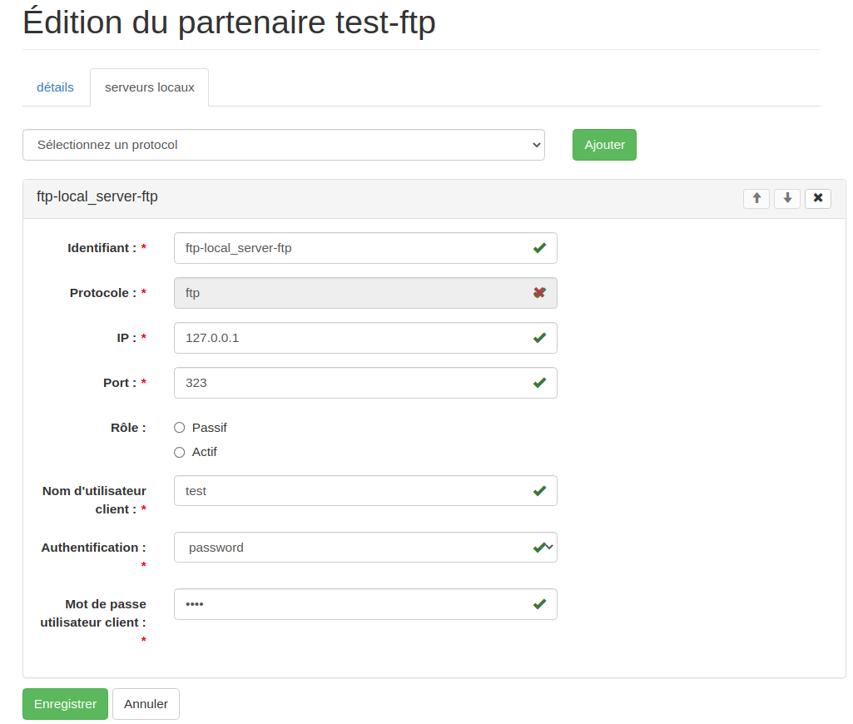853x724 pixels.
Task: Select the Actif role radio button
Action: [180, 452]
